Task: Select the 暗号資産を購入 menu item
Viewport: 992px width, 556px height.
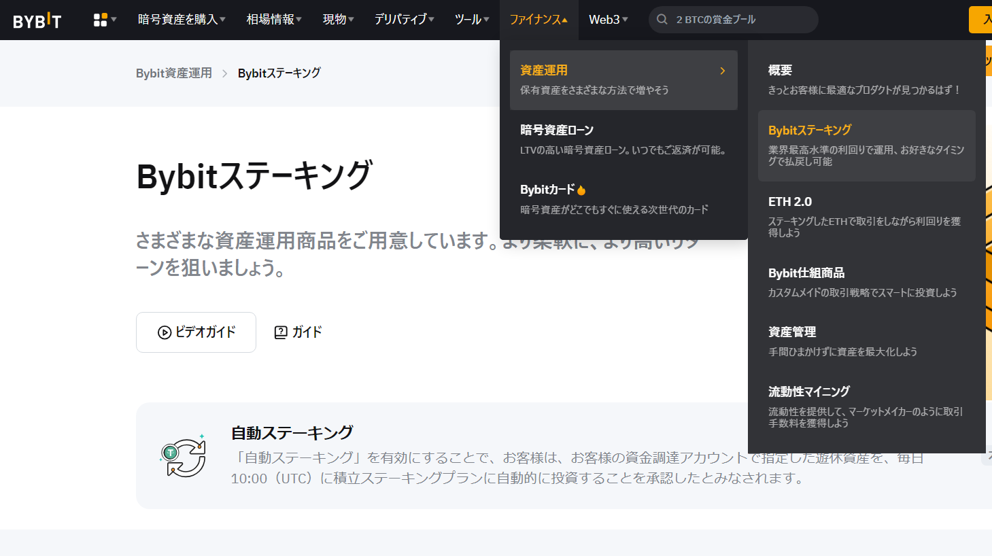Action: [180, 20]
